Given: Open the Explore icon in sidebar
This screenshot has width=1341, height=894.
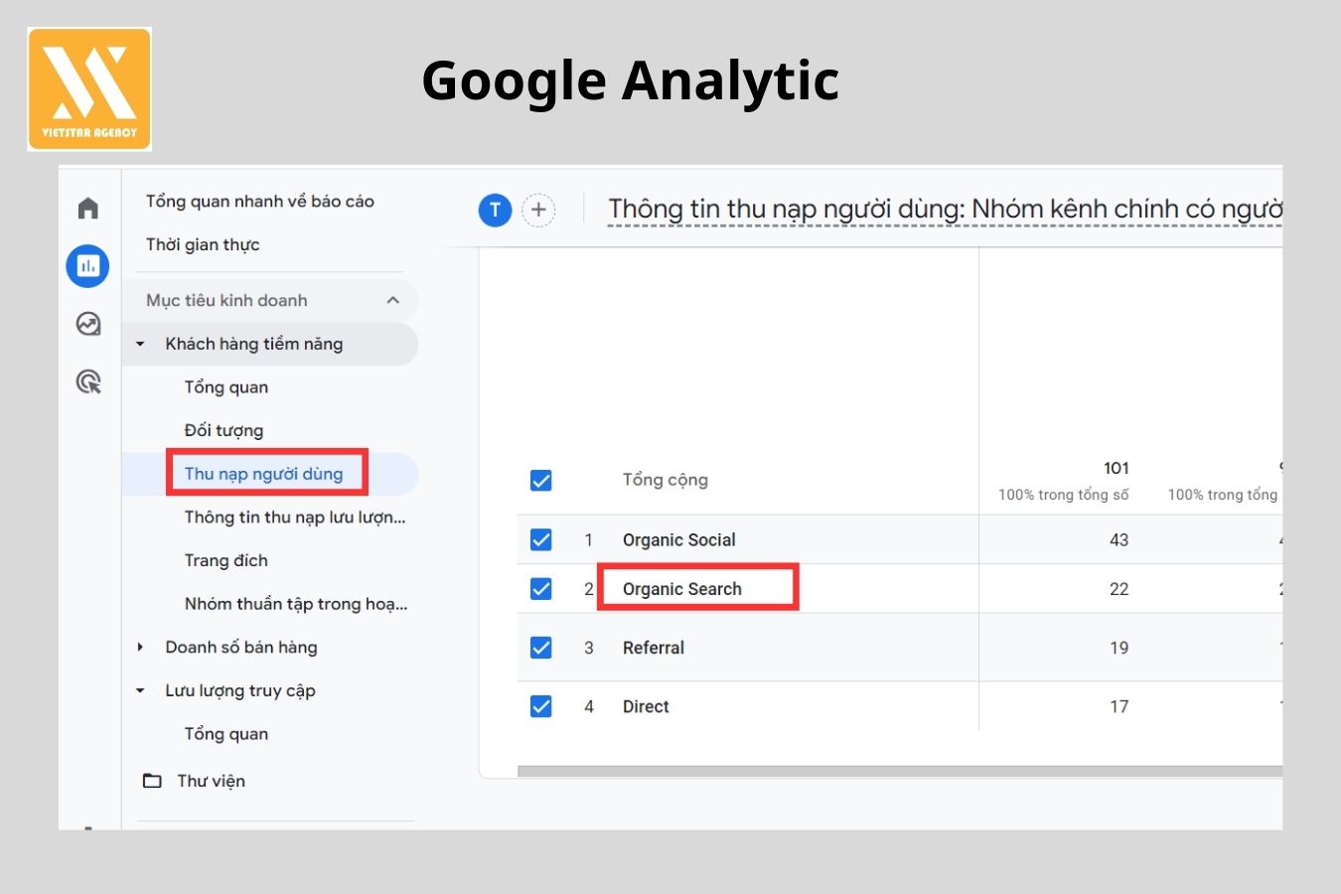Looking at the screenshot, I should tap(88, 324).
